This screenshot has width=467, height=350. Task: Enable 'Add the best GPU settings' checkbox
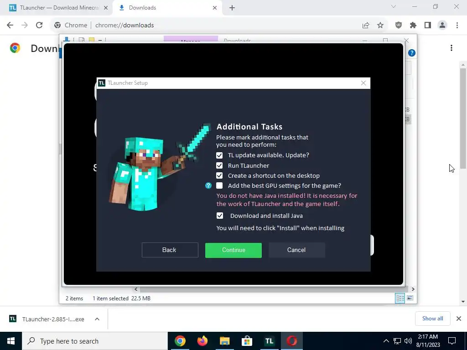[219, 186]
